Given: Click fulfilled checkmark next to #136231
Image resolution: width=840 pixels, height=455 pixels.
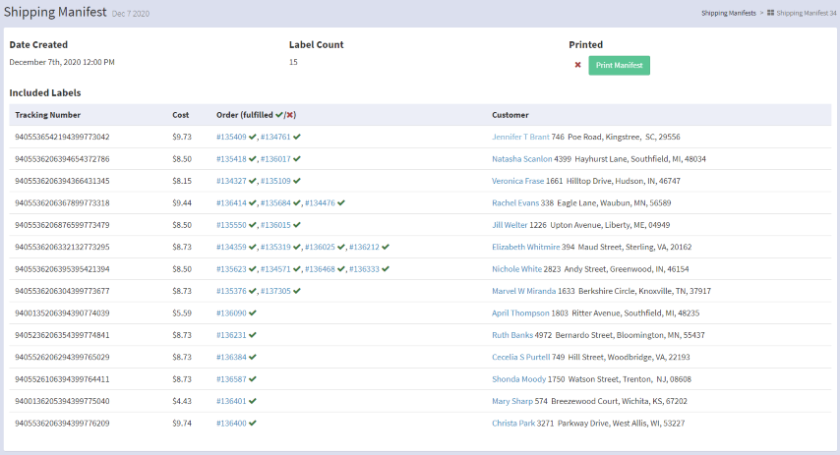Looking at the screenshot, I should [253, 335].
